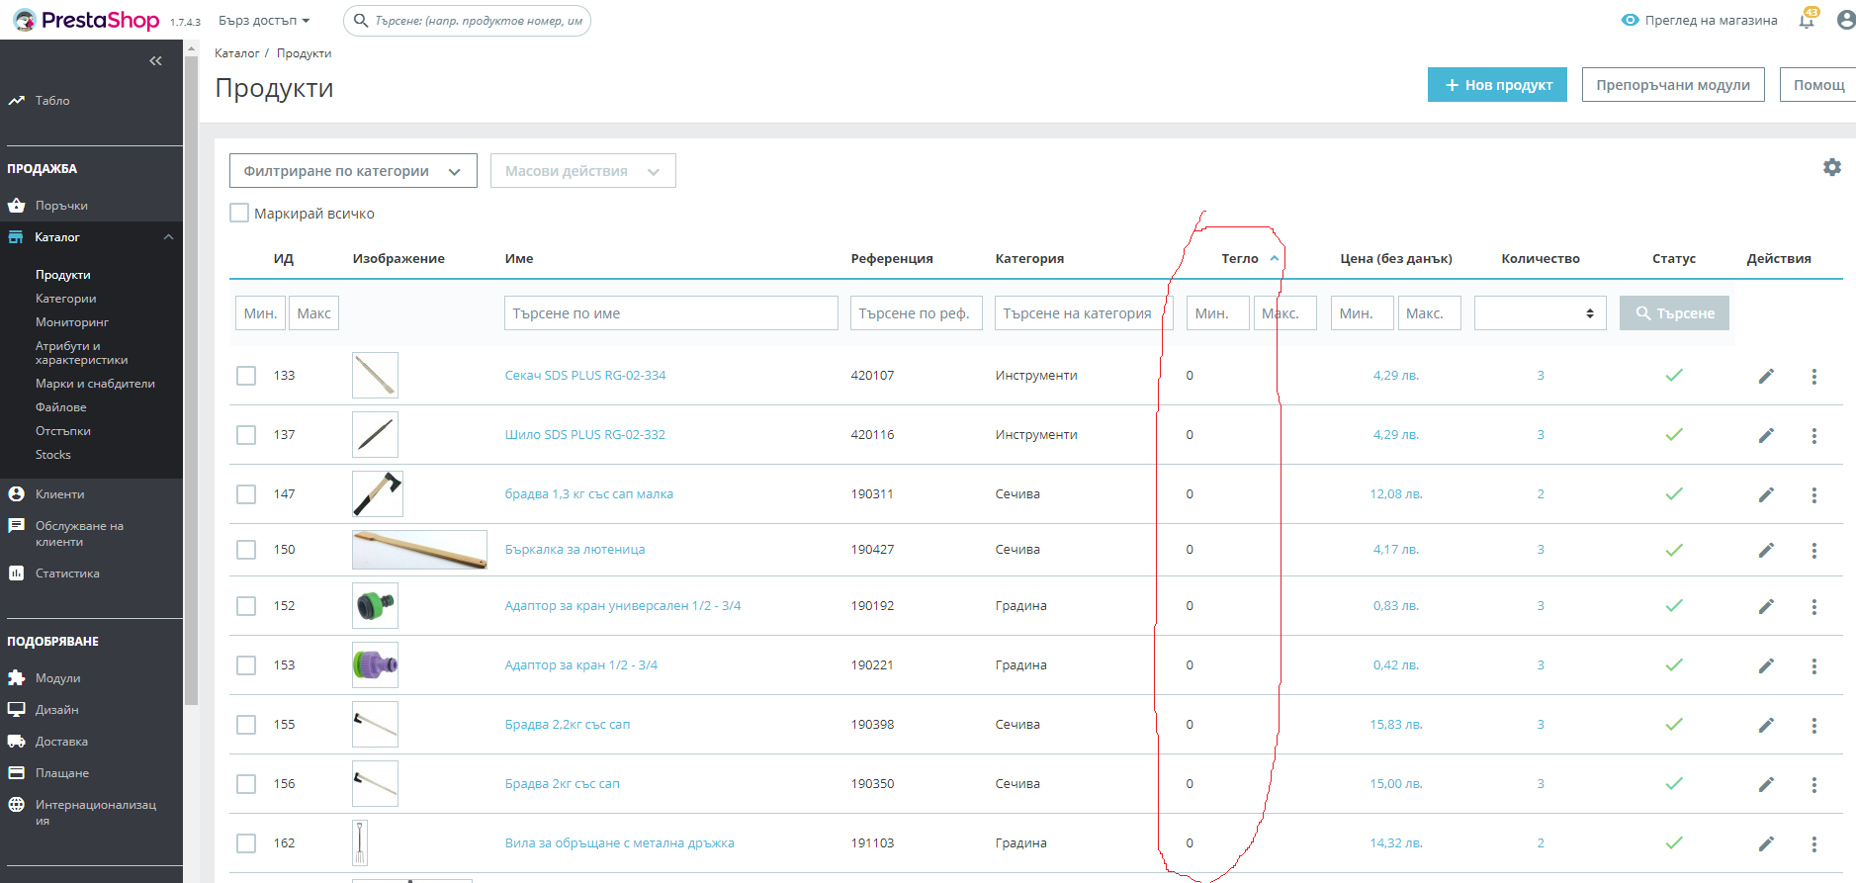This screenshot has width=1856, height=883.
Task: Click the Табло dashboard chart icon
Action: pos(16,101)
